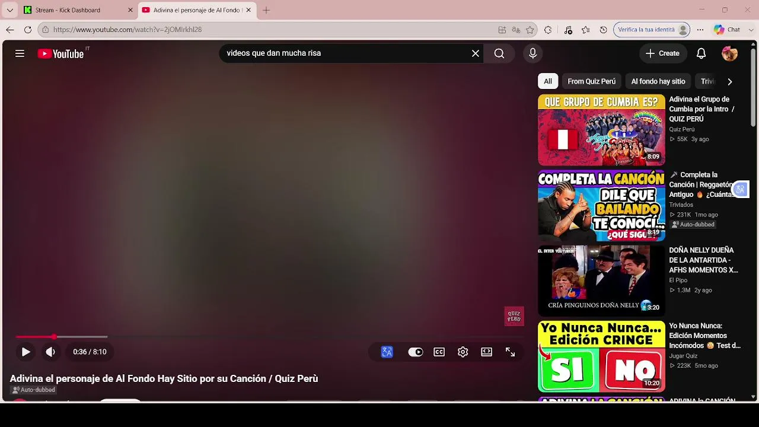Open the cumbia group quiz thumbnail
Screen dimensions: 759x427
[x=601, y=130]
